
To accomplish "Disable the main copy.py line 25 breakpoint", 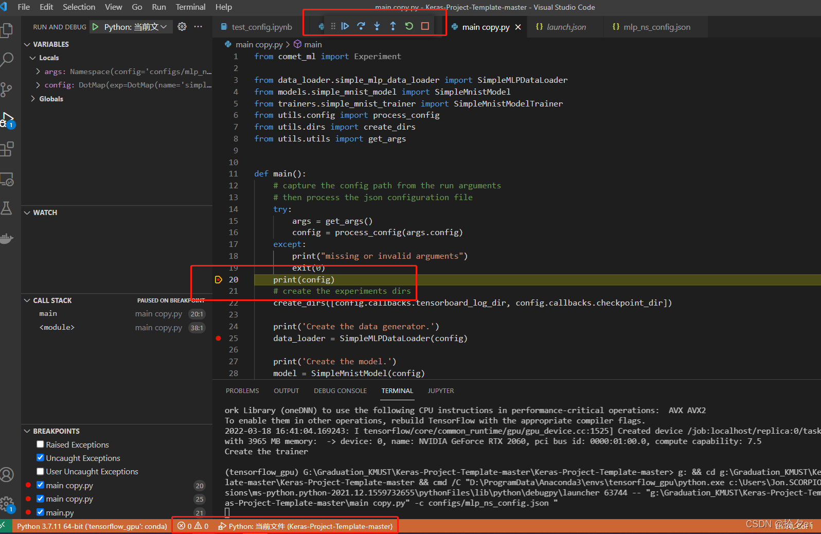I will tap(40, 499).
